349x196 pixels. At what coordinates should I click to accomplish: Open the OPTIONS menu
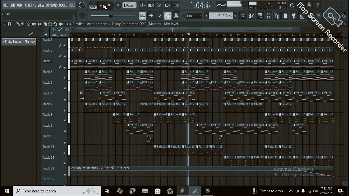(52, 5)
